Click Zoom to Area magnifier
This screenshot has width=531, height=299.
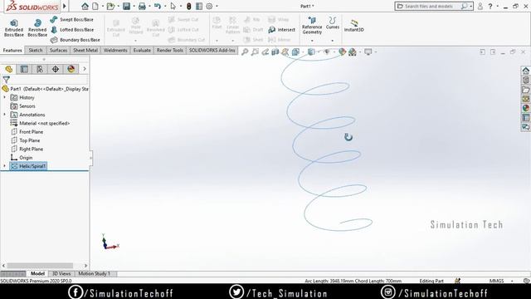(255, 51)
